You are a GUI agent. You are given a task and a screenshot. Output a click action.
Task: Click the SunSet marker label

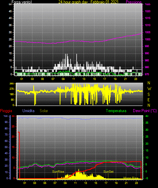[x=108, y=172]
